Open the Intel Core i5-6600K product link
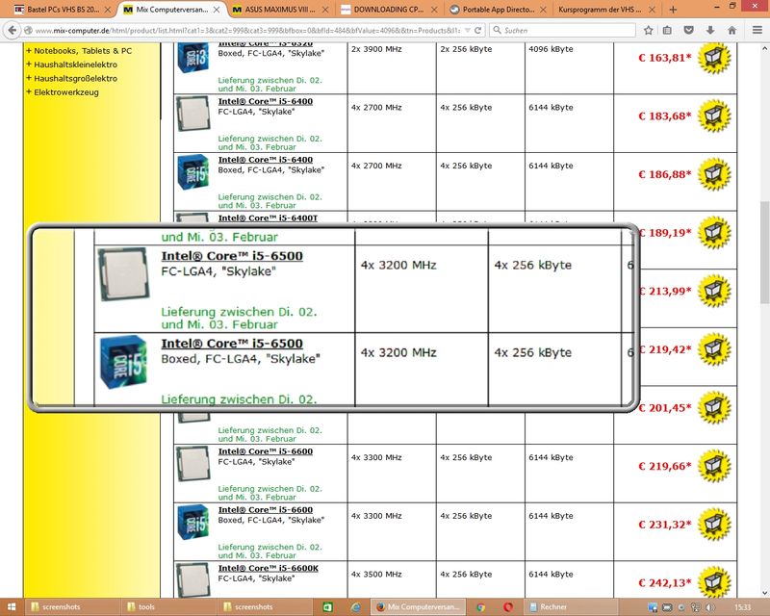770x616 pixels. point(269,568)
